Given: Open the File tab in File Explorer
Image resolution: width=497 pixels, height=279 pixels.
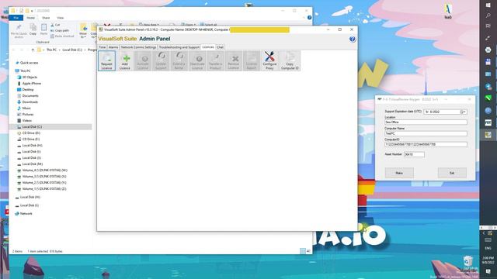Looking at the screenshot, I should pos(16,18).
